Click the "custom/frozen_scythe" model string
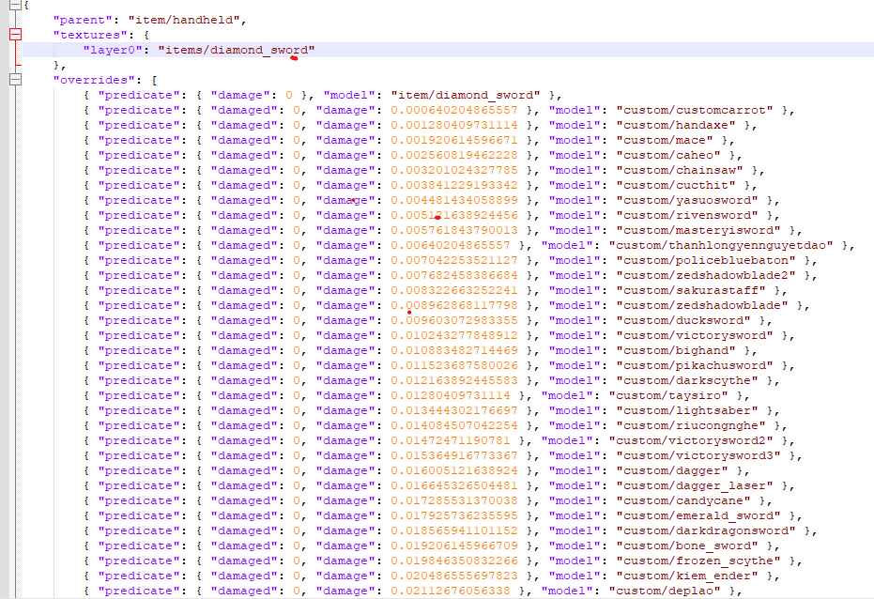Viewport: 874px width, 599px height. 698,561
